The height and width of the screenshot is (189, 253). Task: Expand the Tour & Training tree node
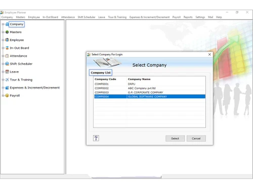3,80
